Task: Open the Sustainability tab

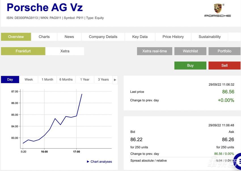Action: [x=210, y=37]
